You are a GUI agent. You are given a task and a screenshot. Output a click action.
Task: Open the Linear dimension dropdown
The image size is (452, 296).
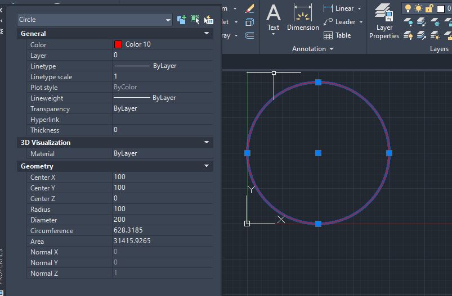click(360, 8)
